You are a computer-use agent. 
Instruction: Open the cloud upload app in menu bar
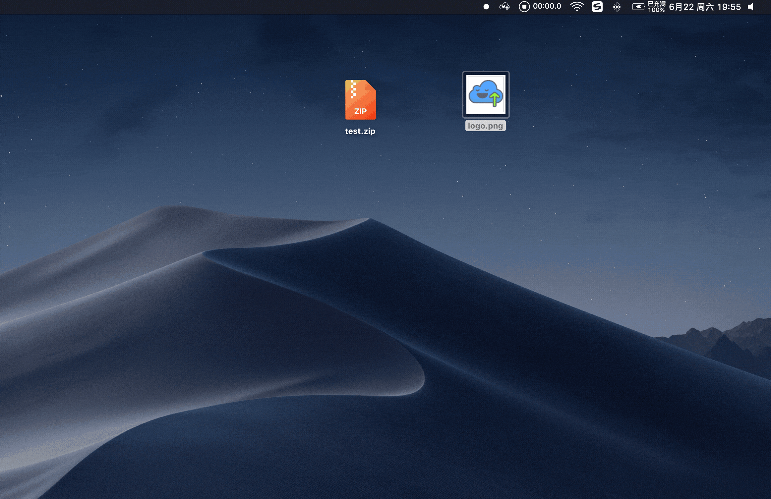504,6
